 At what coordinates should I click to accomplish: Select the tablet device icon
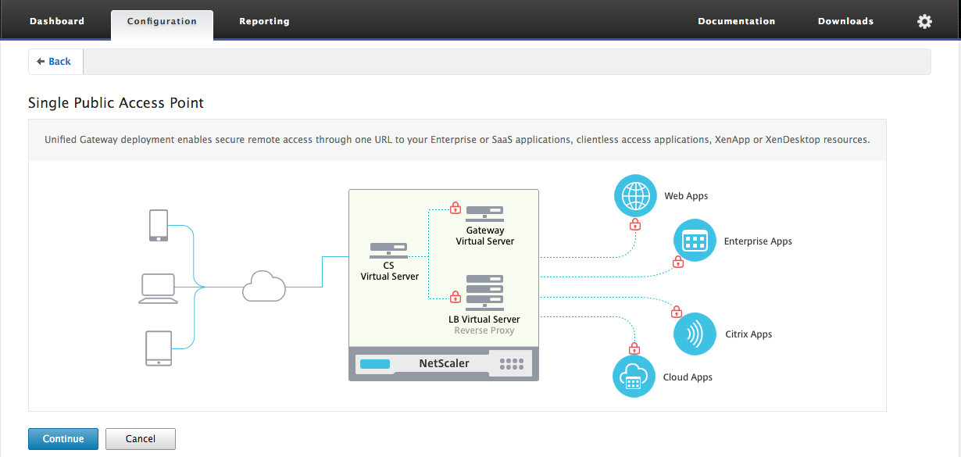159,348
